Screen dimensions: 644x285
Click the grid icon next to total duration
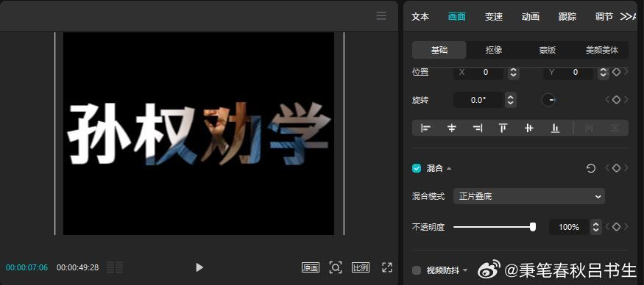(x=115, y=267)
